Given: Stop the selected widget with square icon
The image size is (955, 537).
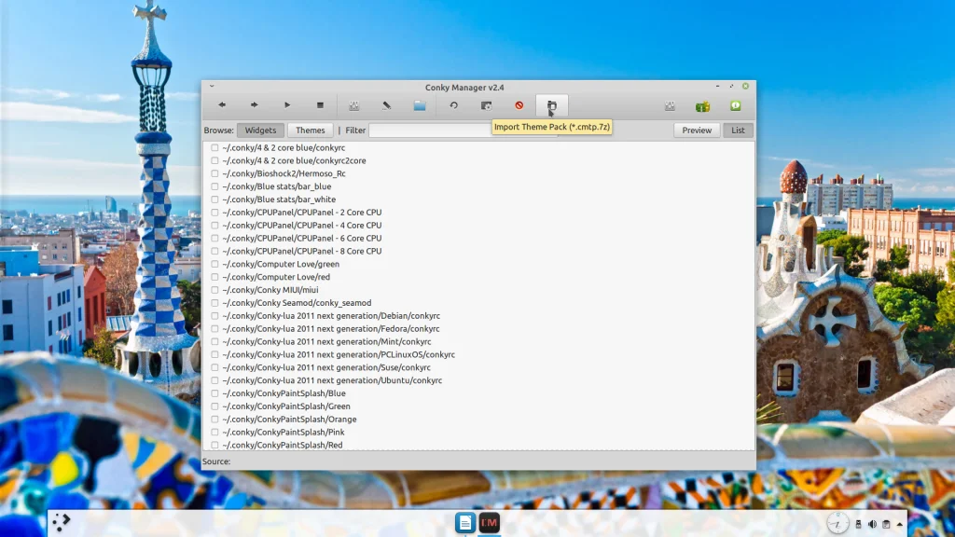Looking at the screenshot, I should pyautogui.click(x=320, y=105).
